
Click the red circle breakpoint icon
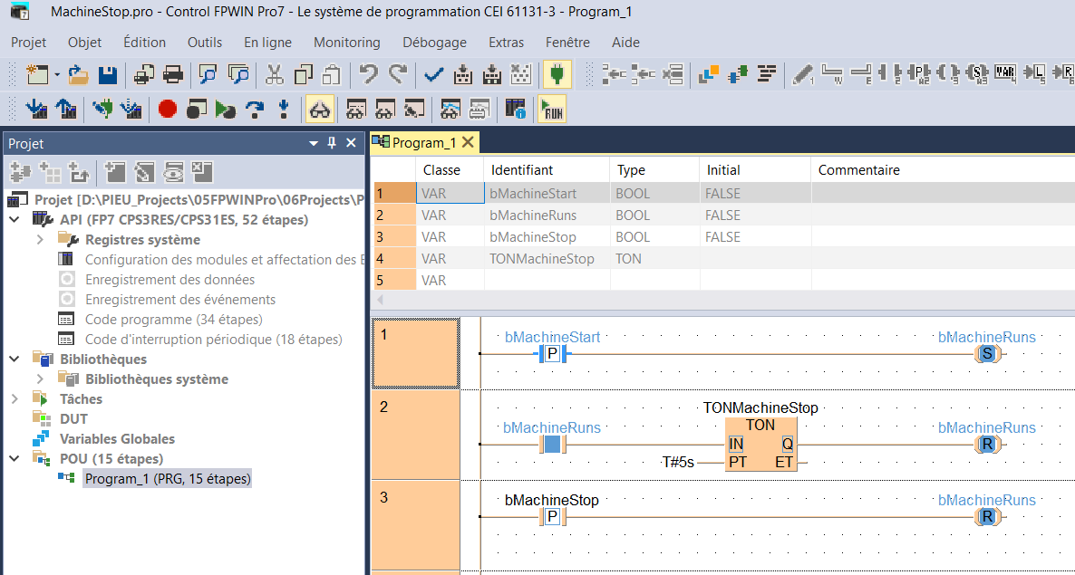(167, 110)
